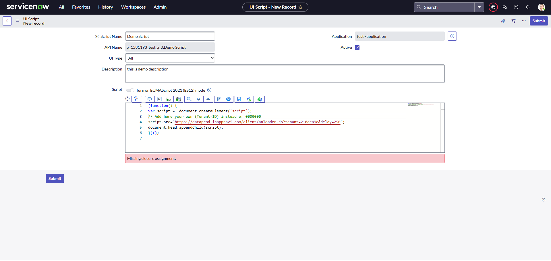The width and height of the screenshot is (551, 261).
Task: Open the All menu
Action: click(x=61, y=7)
